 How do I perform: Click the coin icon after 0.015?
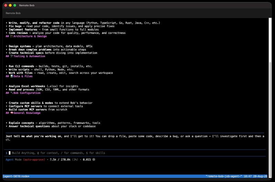pos(94,159)
